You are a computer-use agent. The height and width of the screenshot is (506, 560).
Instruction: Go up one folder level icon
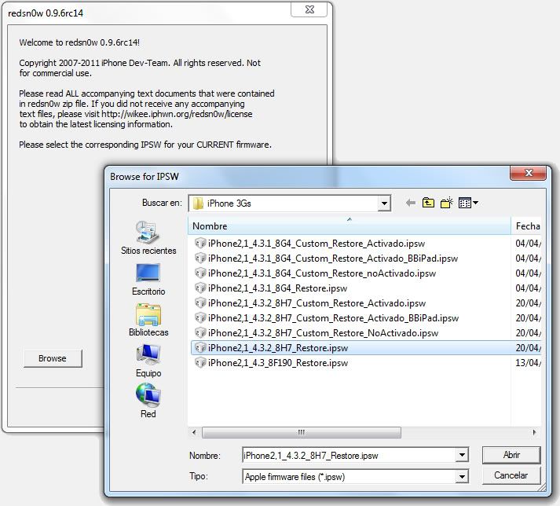428,203
